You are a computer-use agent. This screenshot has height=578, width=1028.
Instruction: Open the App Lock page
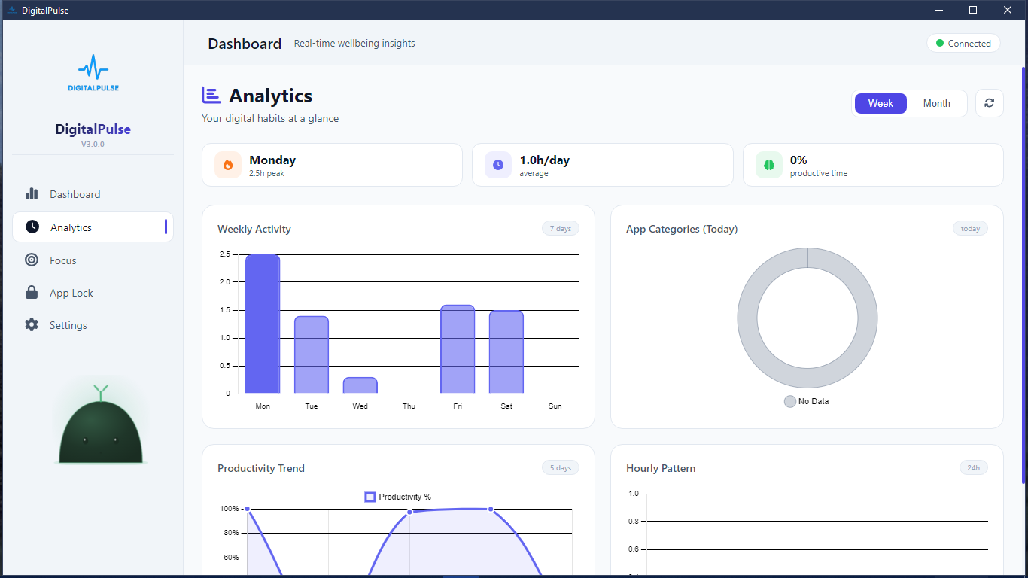coord(93,293)
